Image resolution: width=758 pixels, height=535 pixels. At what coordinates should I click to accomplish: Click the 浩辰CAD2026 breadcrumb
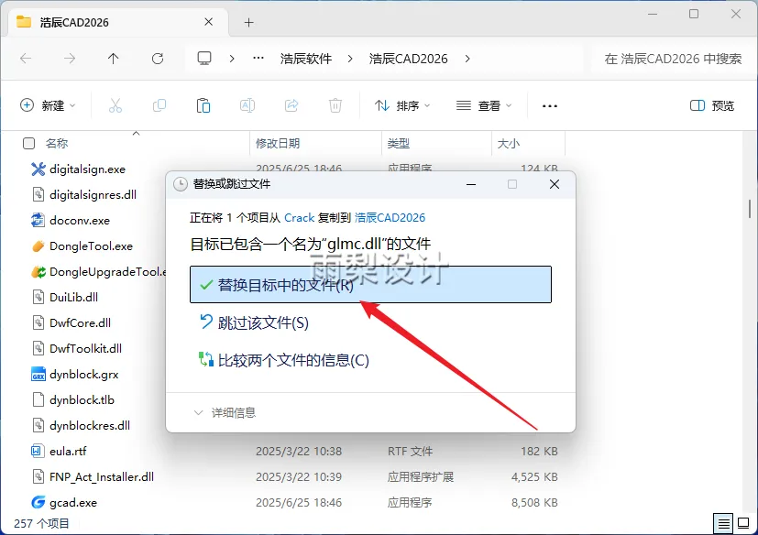(409, 59)
